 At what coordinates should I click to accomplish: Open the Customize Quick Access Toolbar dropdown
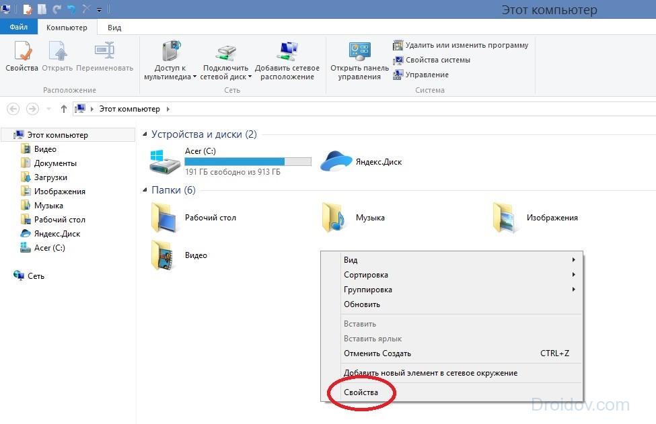[x=99, y=9]
